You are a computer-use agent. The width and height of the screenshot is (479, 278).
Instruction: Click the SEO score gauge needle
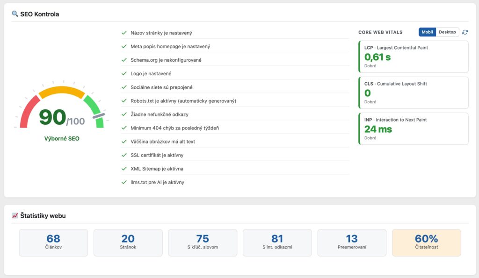click(99, 116)
